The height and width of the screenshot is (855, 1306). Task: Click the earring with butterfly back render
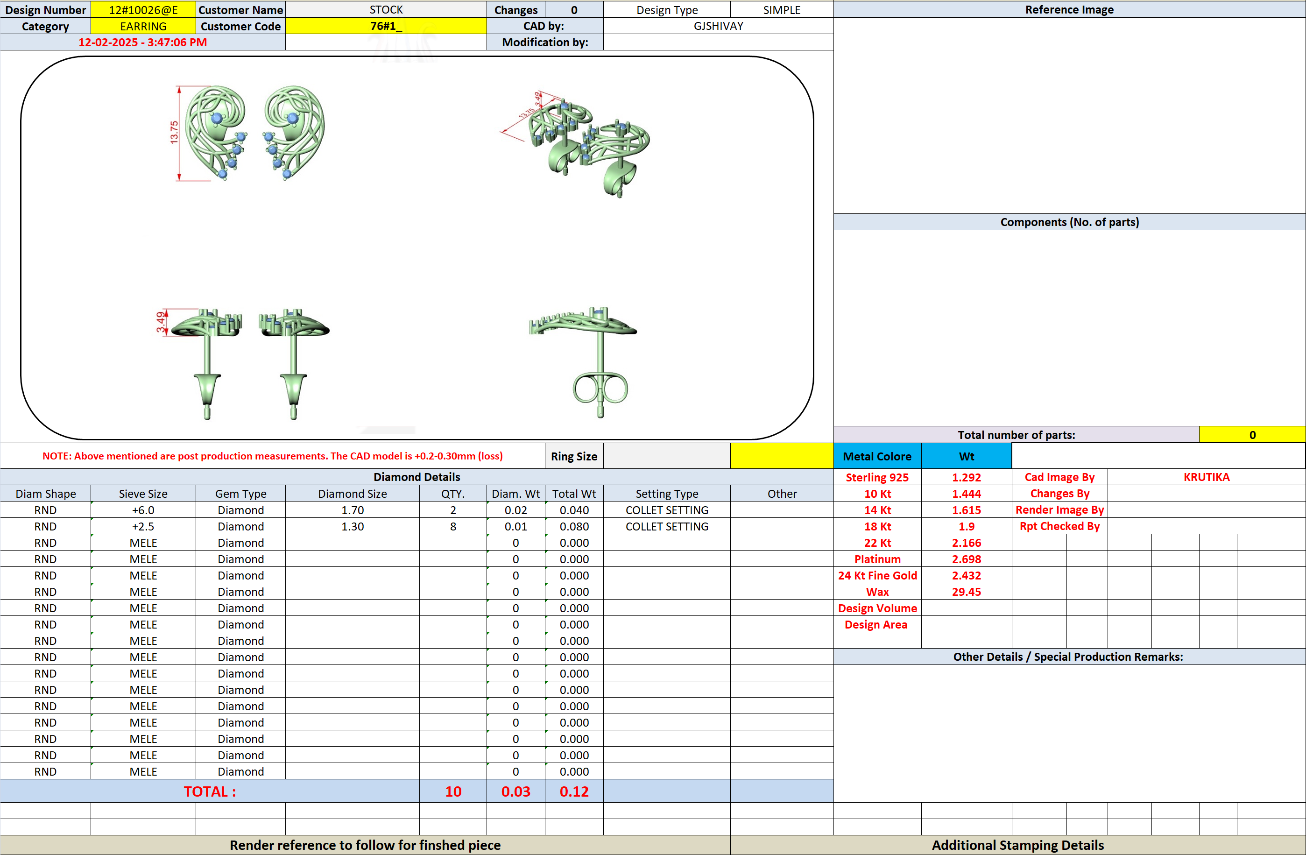[x=583, y=362]
